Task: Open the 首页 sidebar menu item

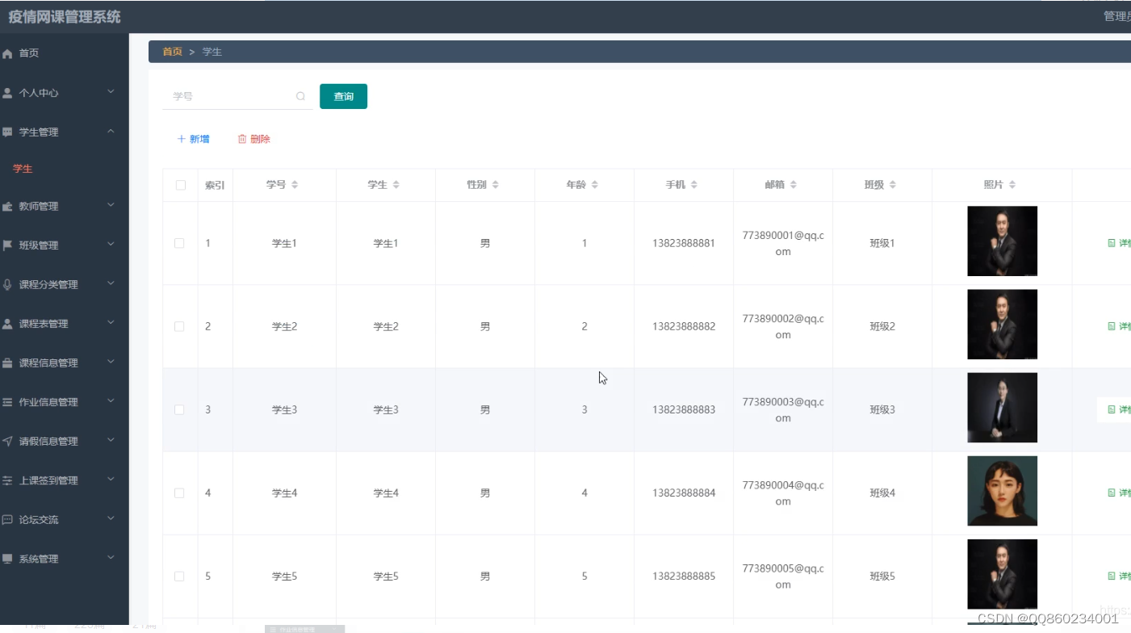Action: (65, 53)
